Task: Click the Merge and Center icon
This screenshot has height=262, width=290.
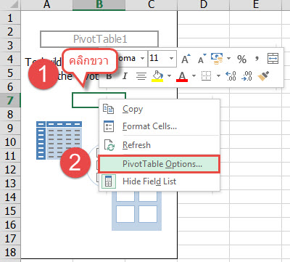Action: 273,59
